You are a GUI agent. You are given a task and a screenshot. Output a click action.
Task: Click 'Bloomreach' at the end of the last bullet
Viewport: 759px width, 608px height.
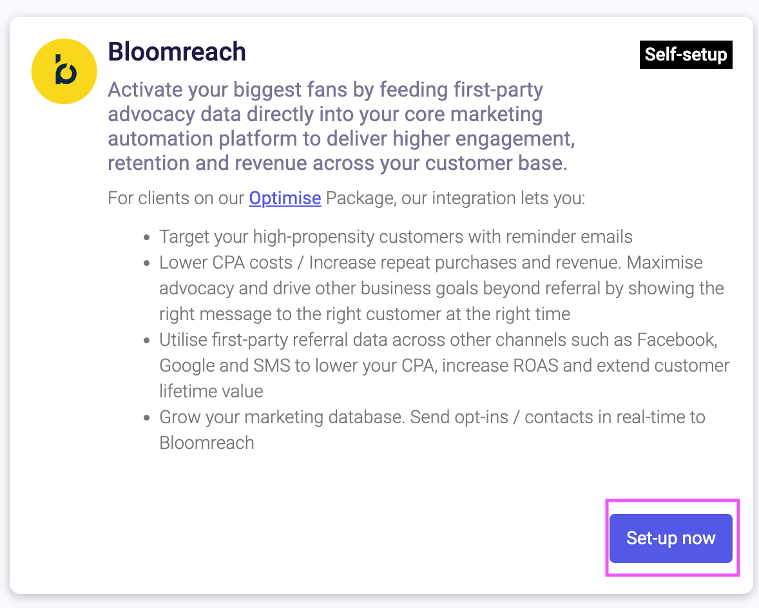coord(207,442)
